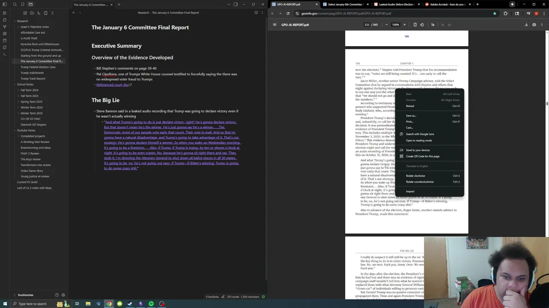Zoom in the PDF
This screenshot has width=549, height=308.
(x=404, y=25)
